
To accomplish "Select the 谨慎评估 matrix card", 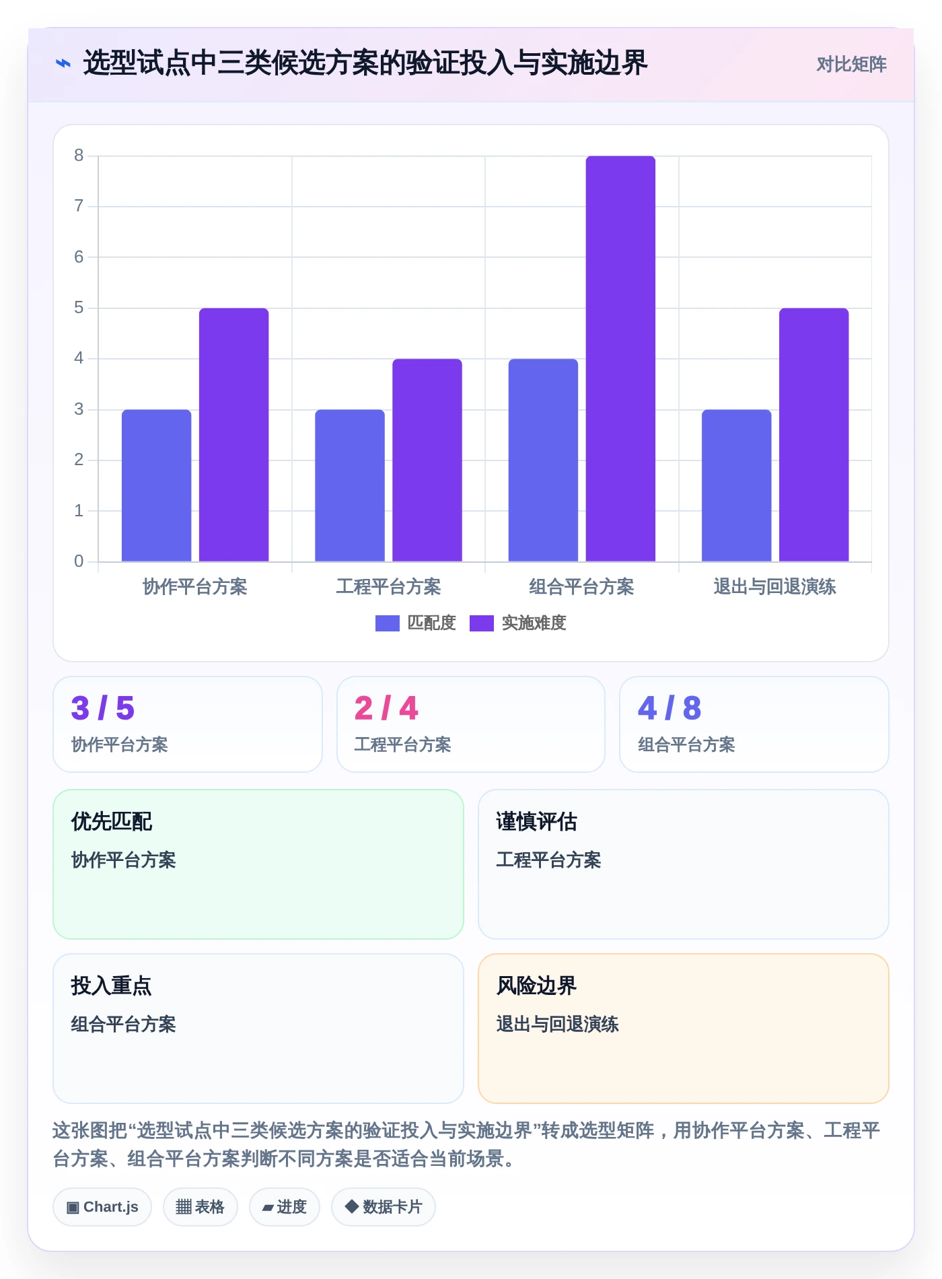I will [x=684, y=864].
